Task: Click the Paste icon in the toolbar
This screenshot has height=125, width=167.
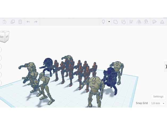Action: [5, 22]
